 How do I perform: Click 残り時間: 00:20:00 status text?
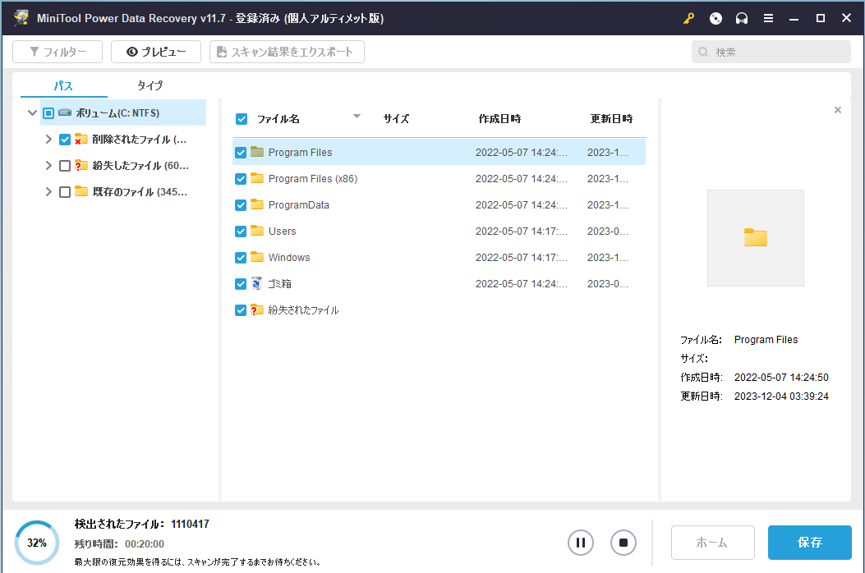pyautogui.click(x=119, y=543)
